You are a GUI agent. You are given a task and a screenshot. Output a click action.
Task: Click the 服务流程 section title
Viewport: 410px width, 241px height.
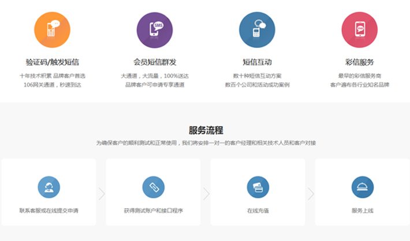206,130
